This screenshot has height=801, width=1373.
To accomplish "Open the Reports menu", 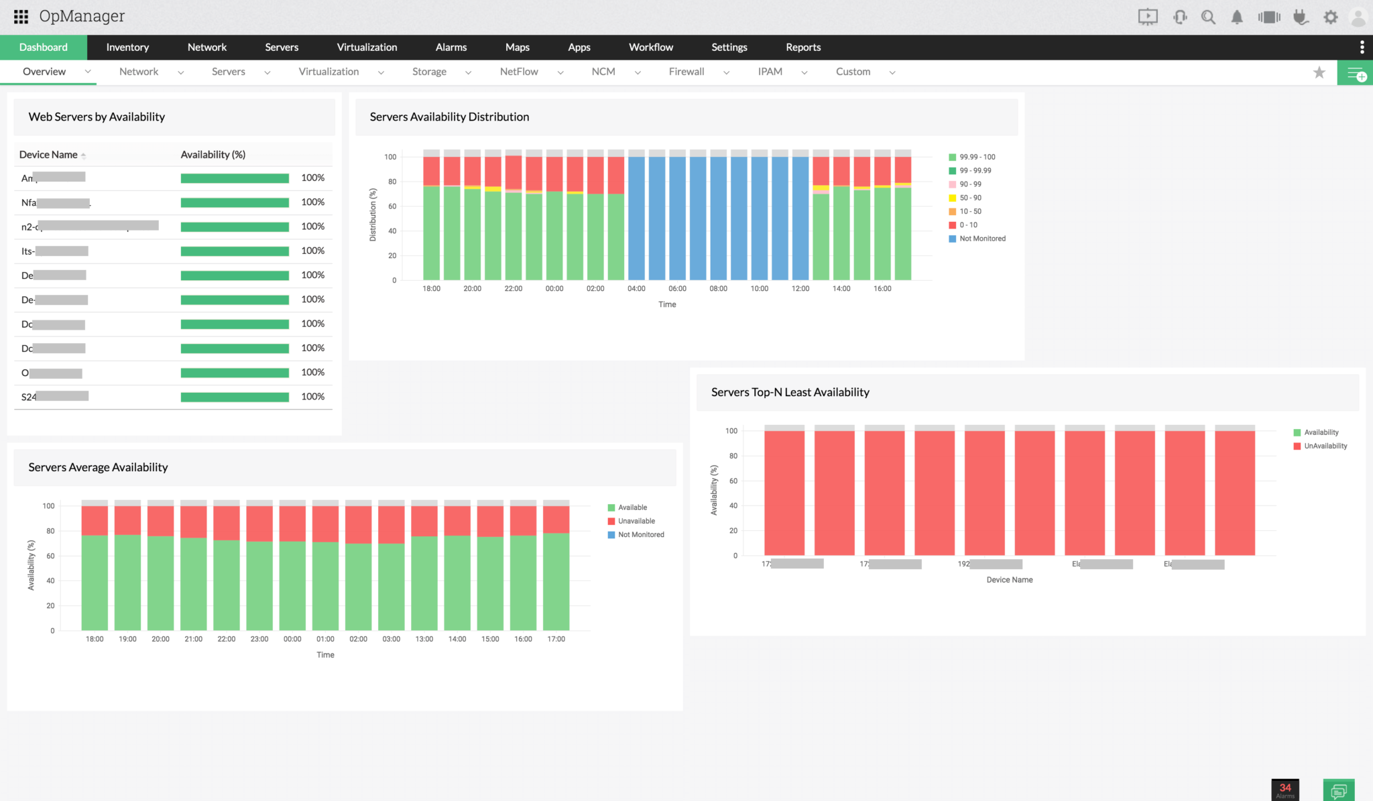I will point(802,47).
